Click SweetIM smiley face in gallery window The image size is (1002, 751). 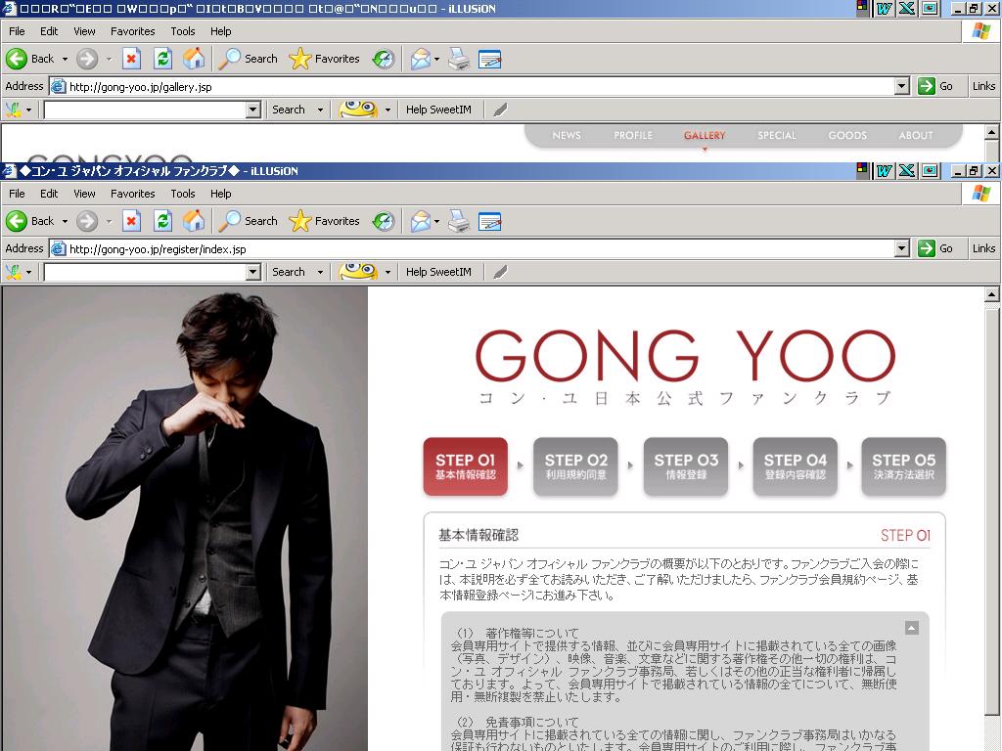(358, 110)
